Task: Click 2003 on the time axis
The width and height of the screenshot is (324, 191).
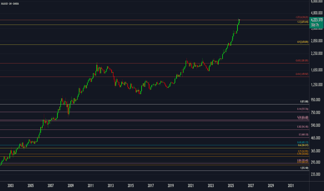Action: (x=10, y=186)
